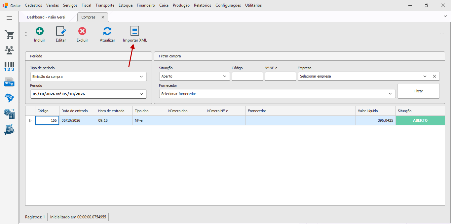Open the Produção menu

(181, 5)
